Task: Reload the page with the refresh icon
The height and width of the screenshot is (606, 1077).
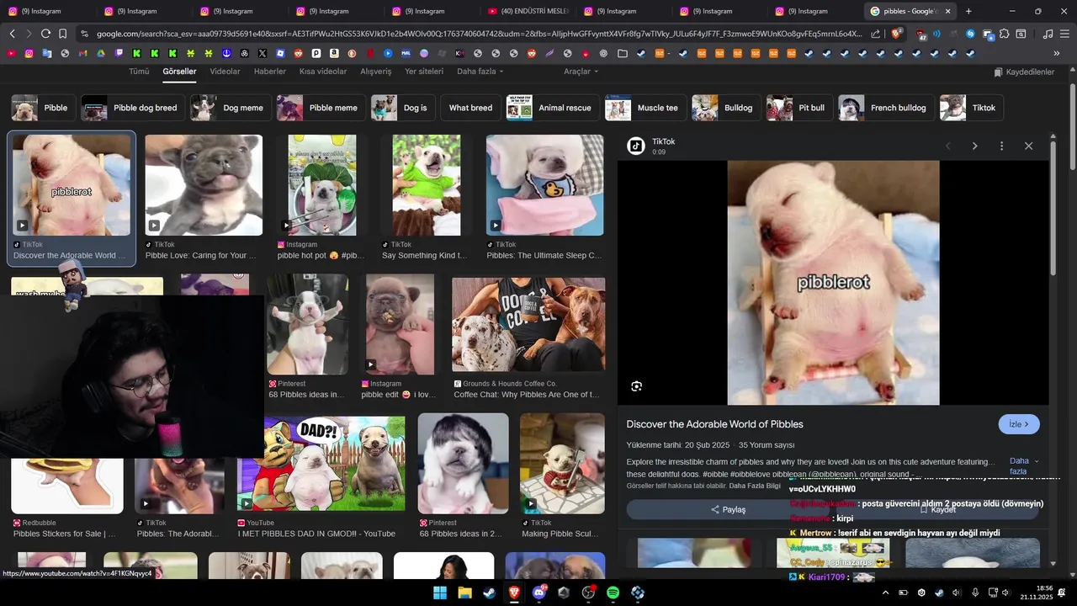Action: [45, 34]
